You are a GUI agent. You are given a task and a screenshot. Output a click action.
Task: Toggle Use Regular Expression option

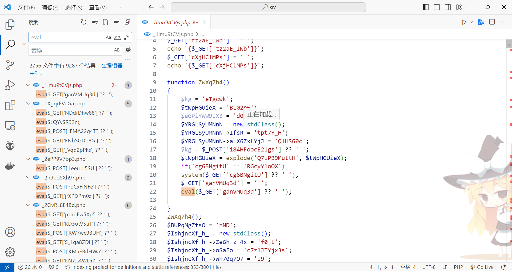coord(127,37)
